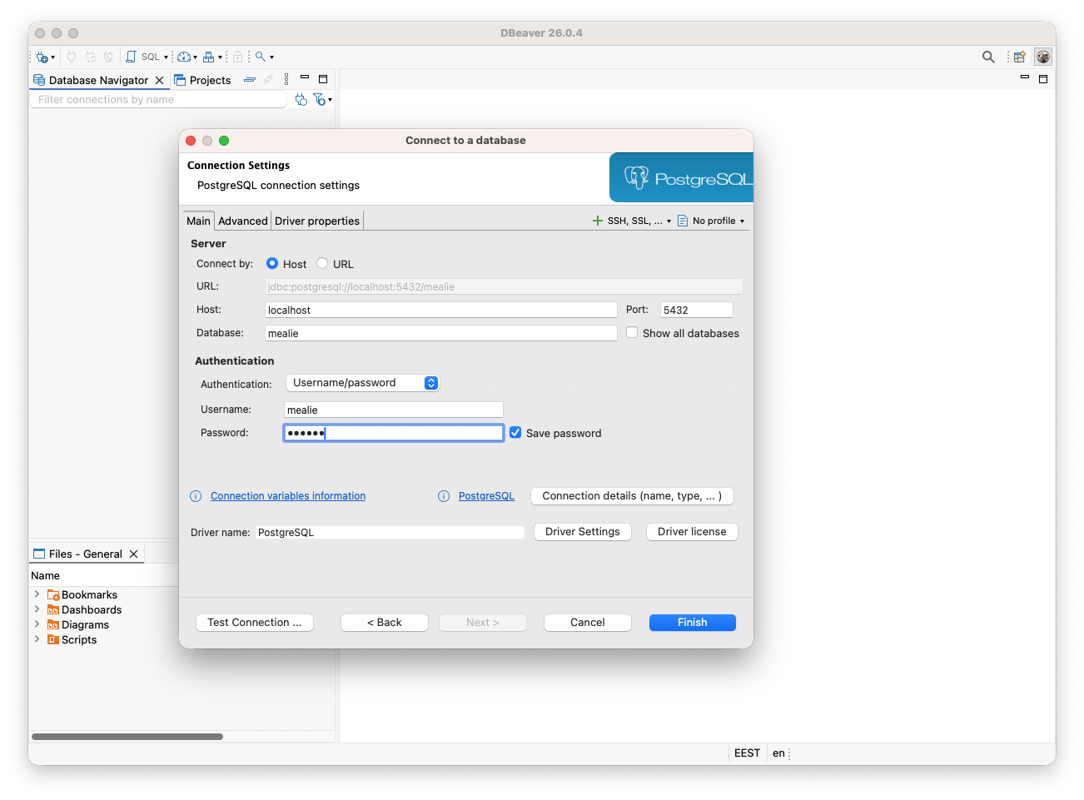The width and height of the screenshot is (1084, 800).
Task: Click Link with Editor arrows icon
Action: (x=268, y=80)
